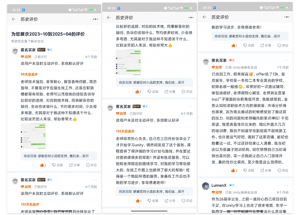Go back from the leftmost 历史评价 screen
This screenshot has height=215, width=303.
[x=13, y=19]
